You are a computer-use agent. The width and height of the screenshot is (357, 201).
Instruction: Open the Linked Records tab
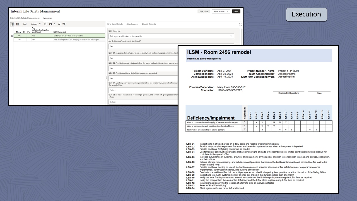pos(149,24)
